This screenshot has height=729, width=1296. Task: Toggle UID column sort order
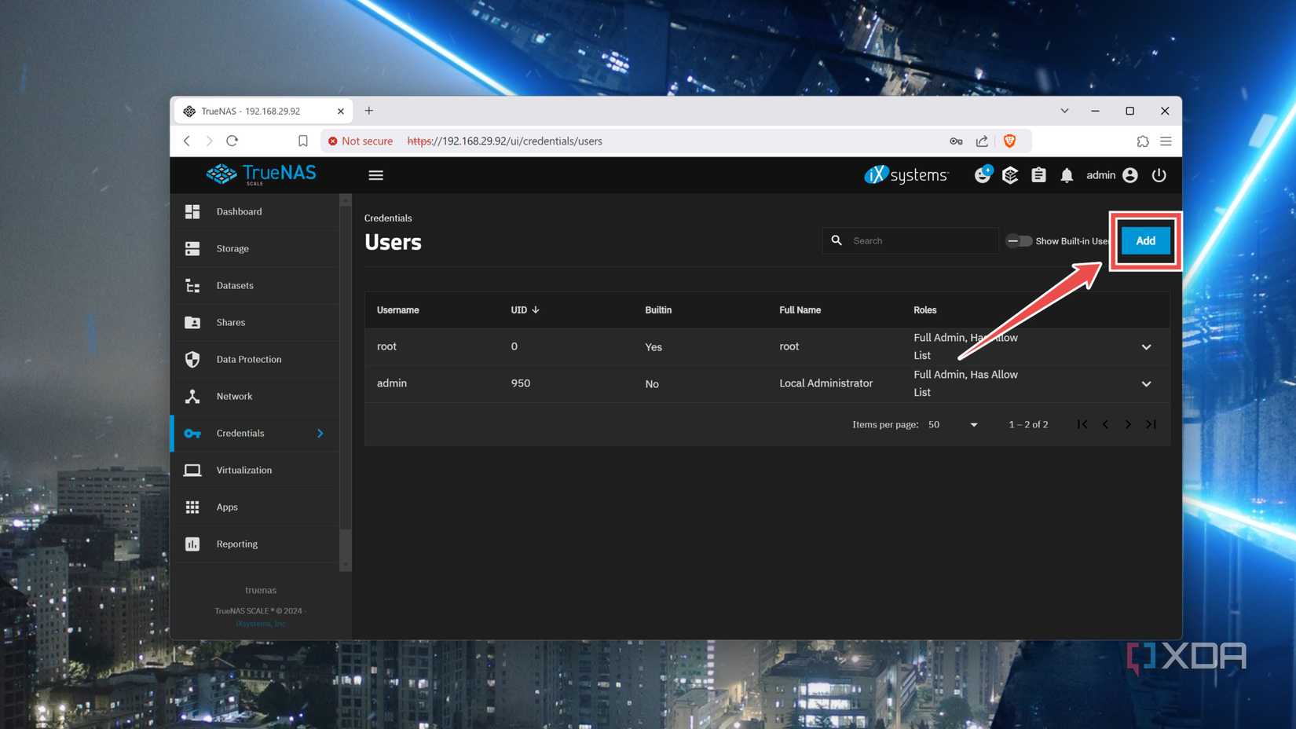coord(525,310)
